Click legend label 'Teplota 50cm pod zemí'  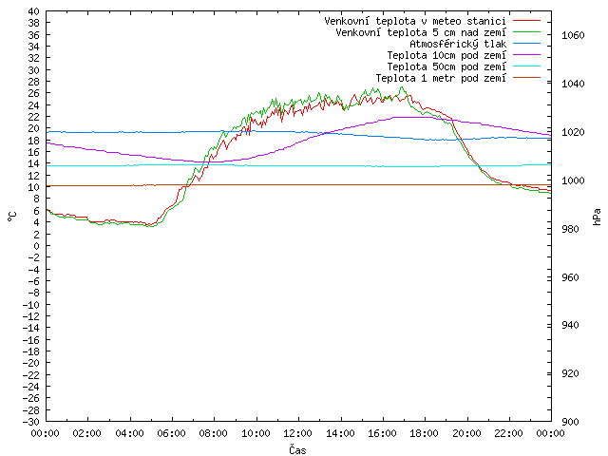click(446, 66)
